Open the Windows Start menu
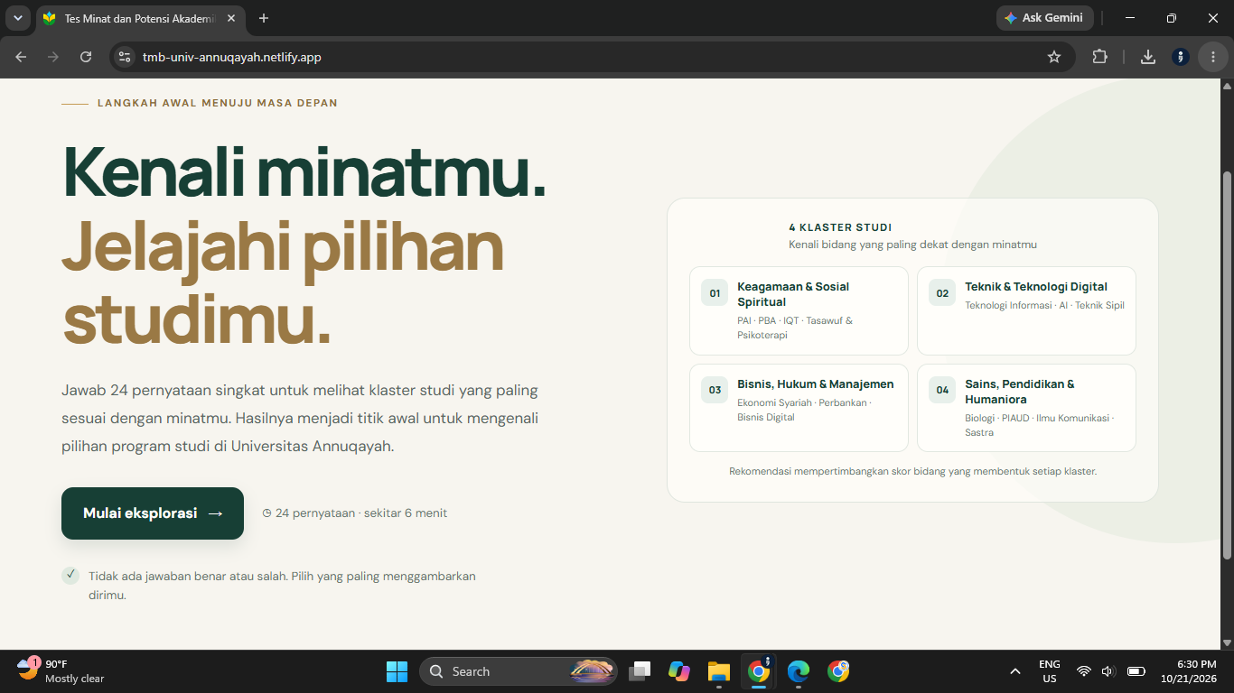 click(397, 671)
